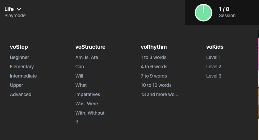This screenshot has width=259, height=140.
Task: Expand the Life playmode dropdown chevron
Action: (x=19, y=9)
